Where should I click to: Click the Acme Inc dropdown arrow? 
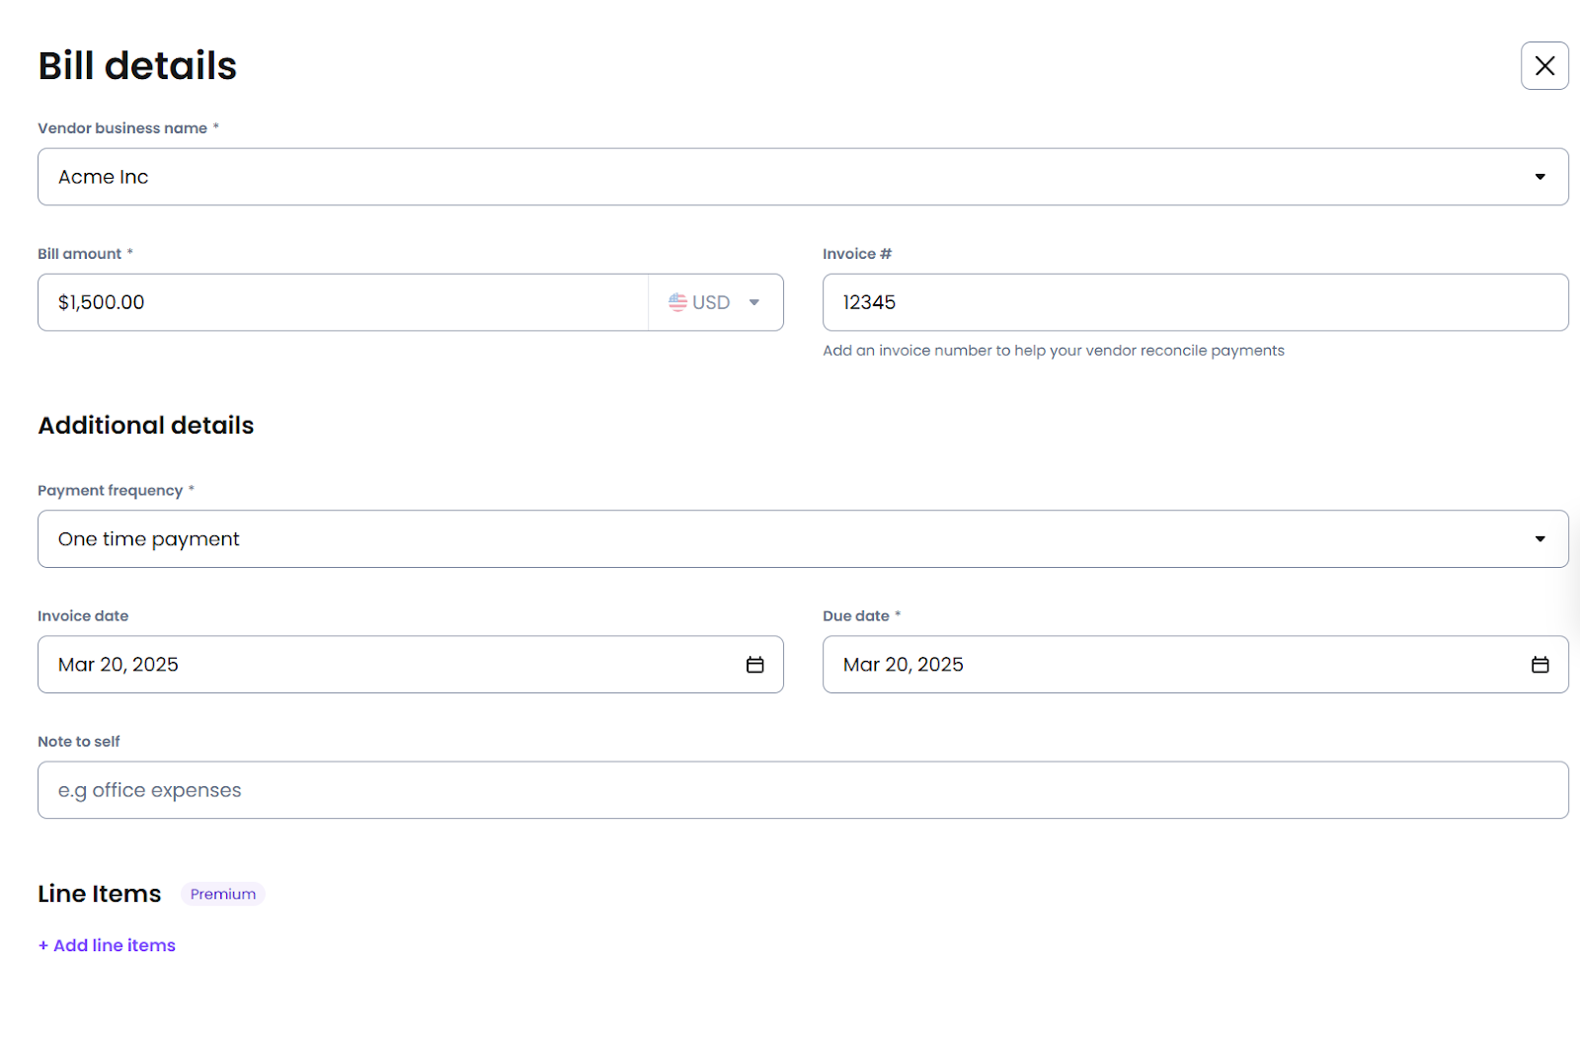pos(1540,177)
